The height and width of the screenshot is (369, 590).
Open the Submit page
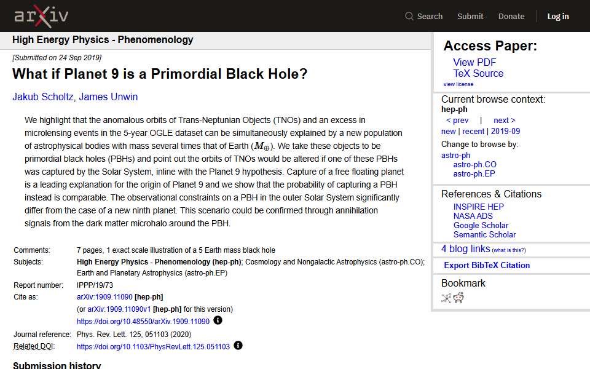coord(470,16)
